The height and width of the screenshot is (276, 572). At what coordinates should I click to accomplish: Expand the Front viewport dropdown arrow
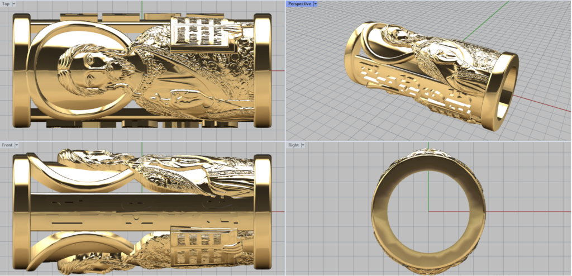[x=17, y=145]
